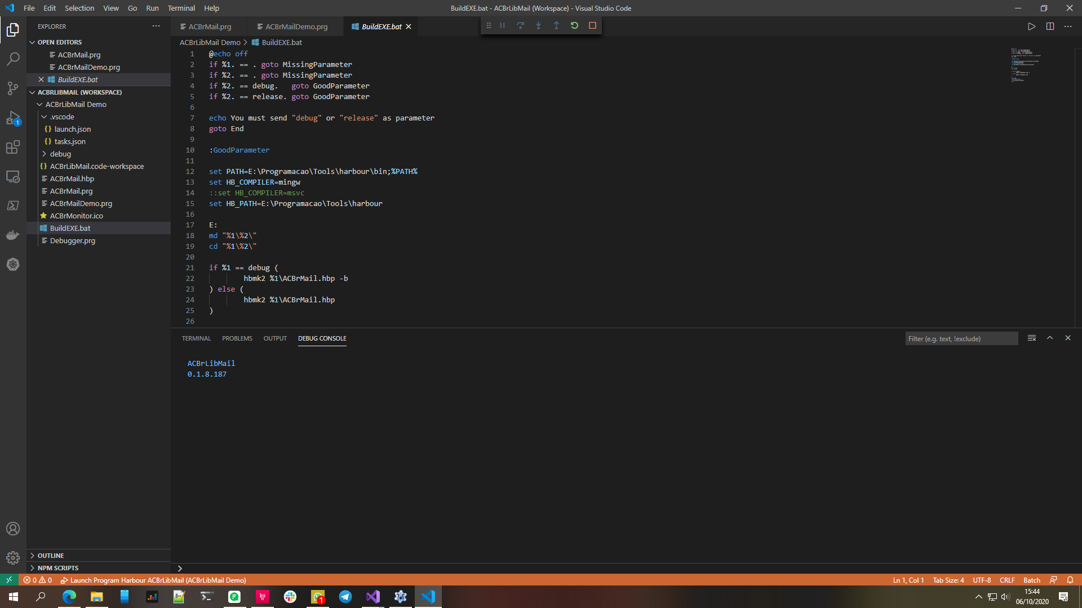This screenshot has width=1082, height=608.
Task: Click the debug Step Over button
Action: coord(520,25)
